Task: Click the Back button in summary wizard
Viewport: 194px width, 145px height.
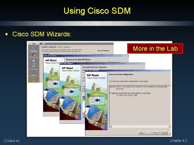Action: tap(141, 133)
